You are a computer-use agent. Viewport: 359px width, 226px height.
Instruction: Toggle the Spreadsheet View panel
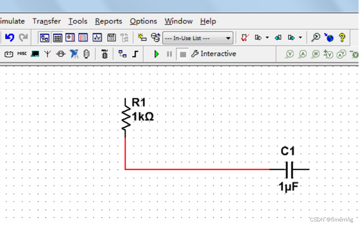click(x=57, y=38)
